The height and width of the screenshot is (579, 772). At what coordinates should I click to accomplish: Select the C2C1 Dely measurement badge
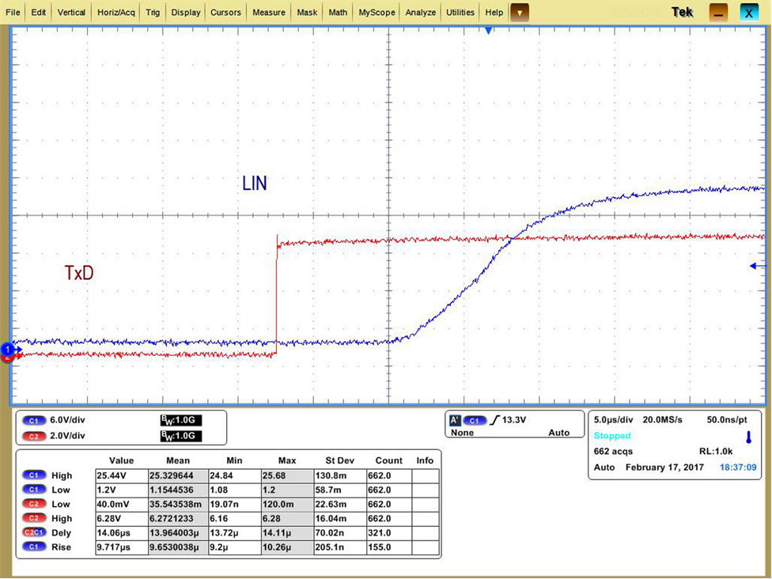(x=34, y=533)
